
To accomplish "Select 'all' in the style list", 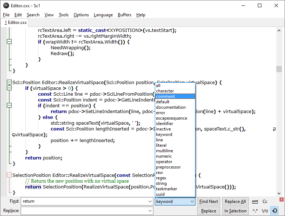I will pyautogui.click(x=175, y=86).
